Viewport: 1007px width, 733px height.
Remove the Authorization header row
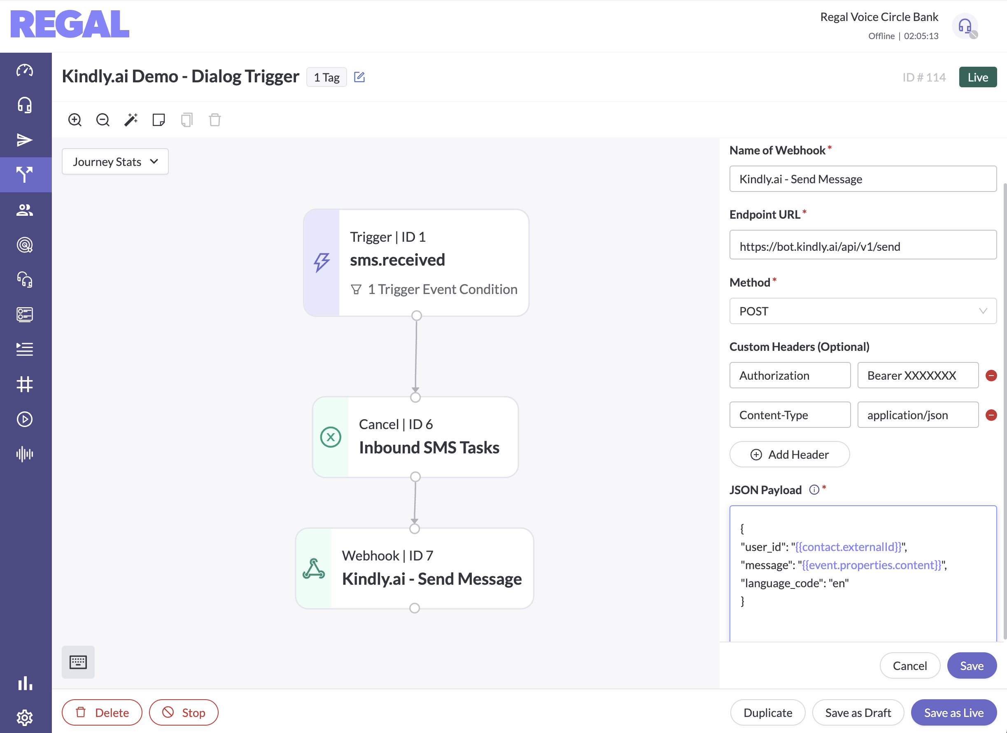pyautogui.click(x=991, y=376)
